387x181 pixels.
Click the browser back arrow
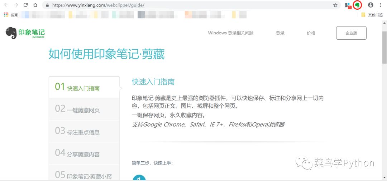(x=6, y=5)
